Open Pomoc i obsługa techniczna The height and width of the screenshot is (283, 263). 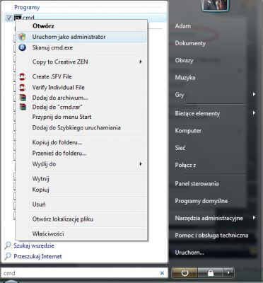[x=211, y=236]
